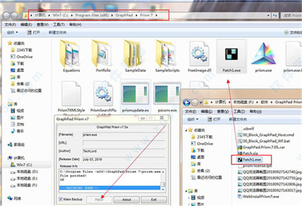Click Program Files (x86) in address bar
302x206 pixels.
tap(92, 15)
